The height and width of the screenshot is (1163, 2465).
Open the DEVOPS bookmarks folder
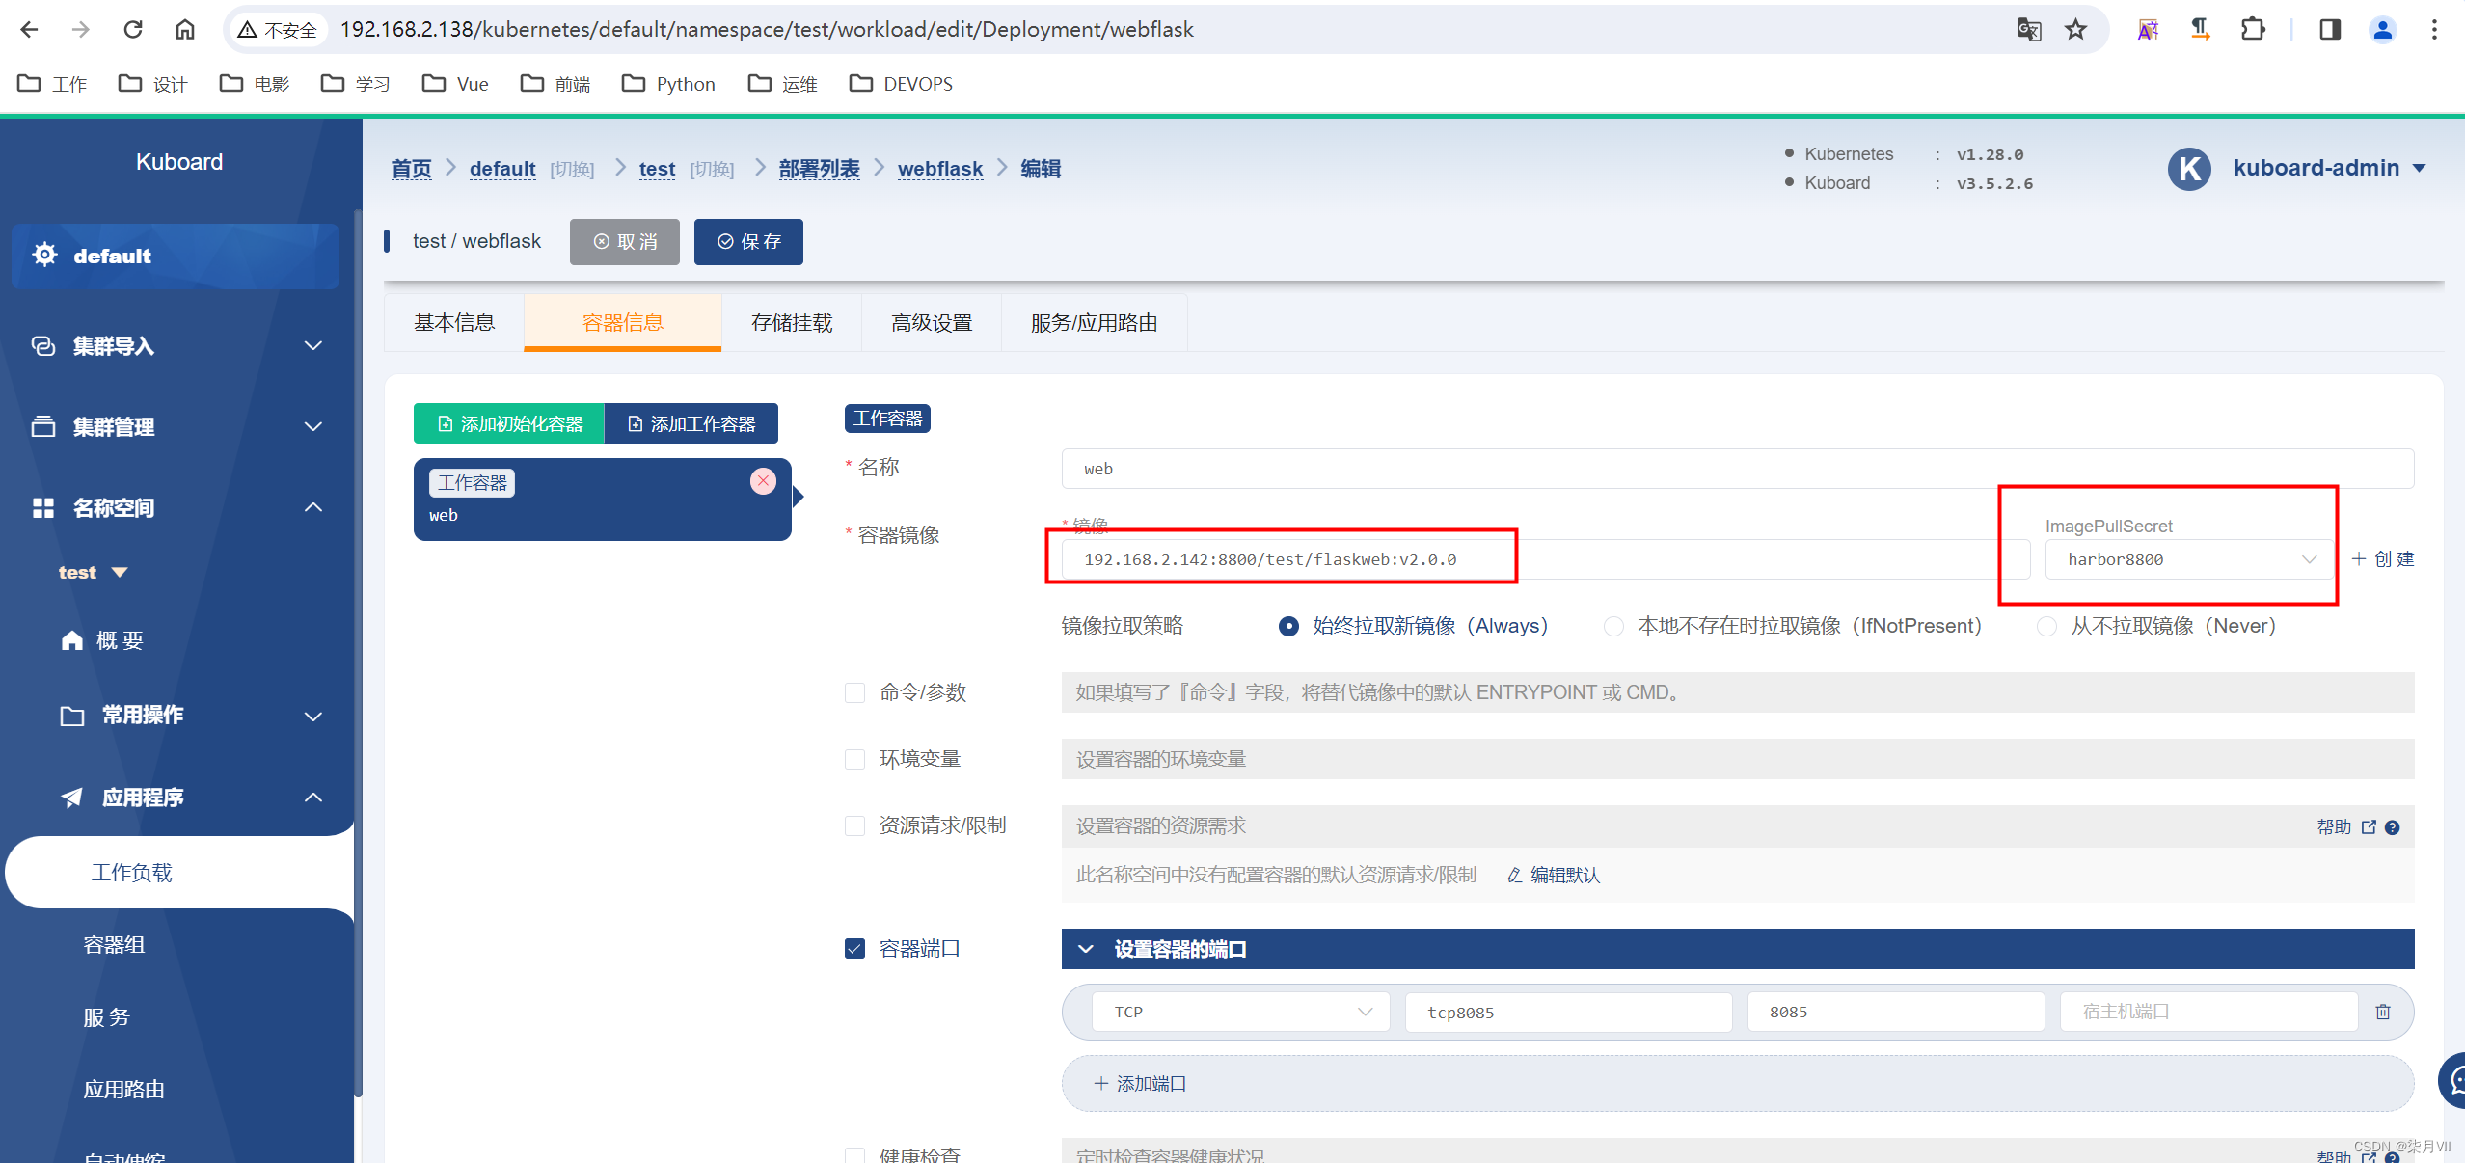pyautogui.click(x=901, y=84)
